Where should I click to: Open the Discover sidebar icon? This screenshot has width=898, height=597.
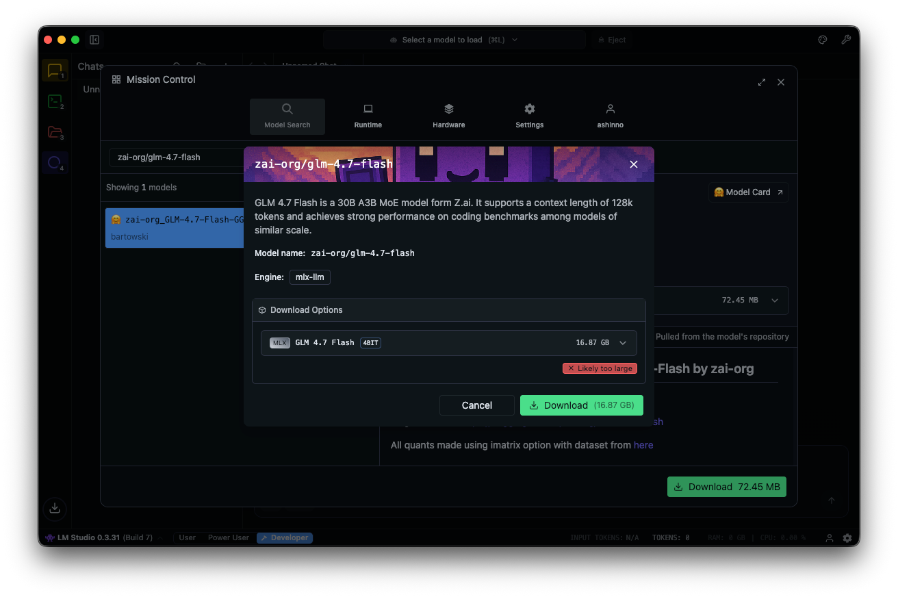click(x=55, y=163)
